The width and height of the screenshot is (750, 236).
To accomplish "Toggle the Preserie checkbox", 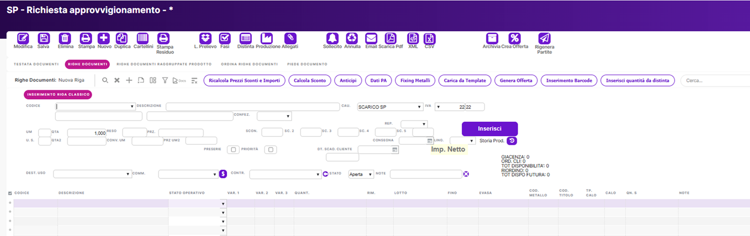I will pyautogui.click(x=233, y=150).
